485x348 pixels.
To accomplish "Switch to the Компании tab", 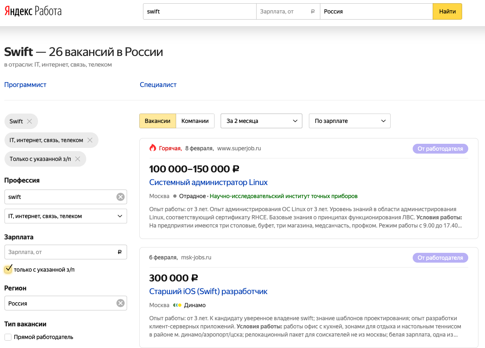I will tap(195, 121).
